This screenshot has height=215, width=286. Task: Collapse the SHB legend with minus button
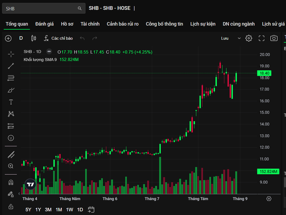tap(49, 52)
